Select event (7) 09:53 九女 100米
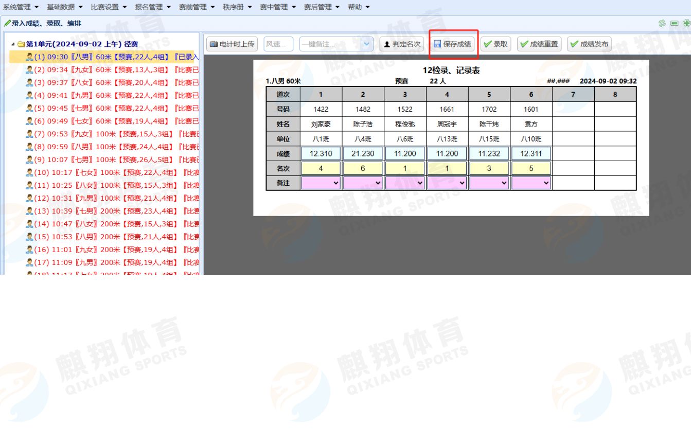The height and width of the screenshot is (443, 691). click(x=113, y=134)
